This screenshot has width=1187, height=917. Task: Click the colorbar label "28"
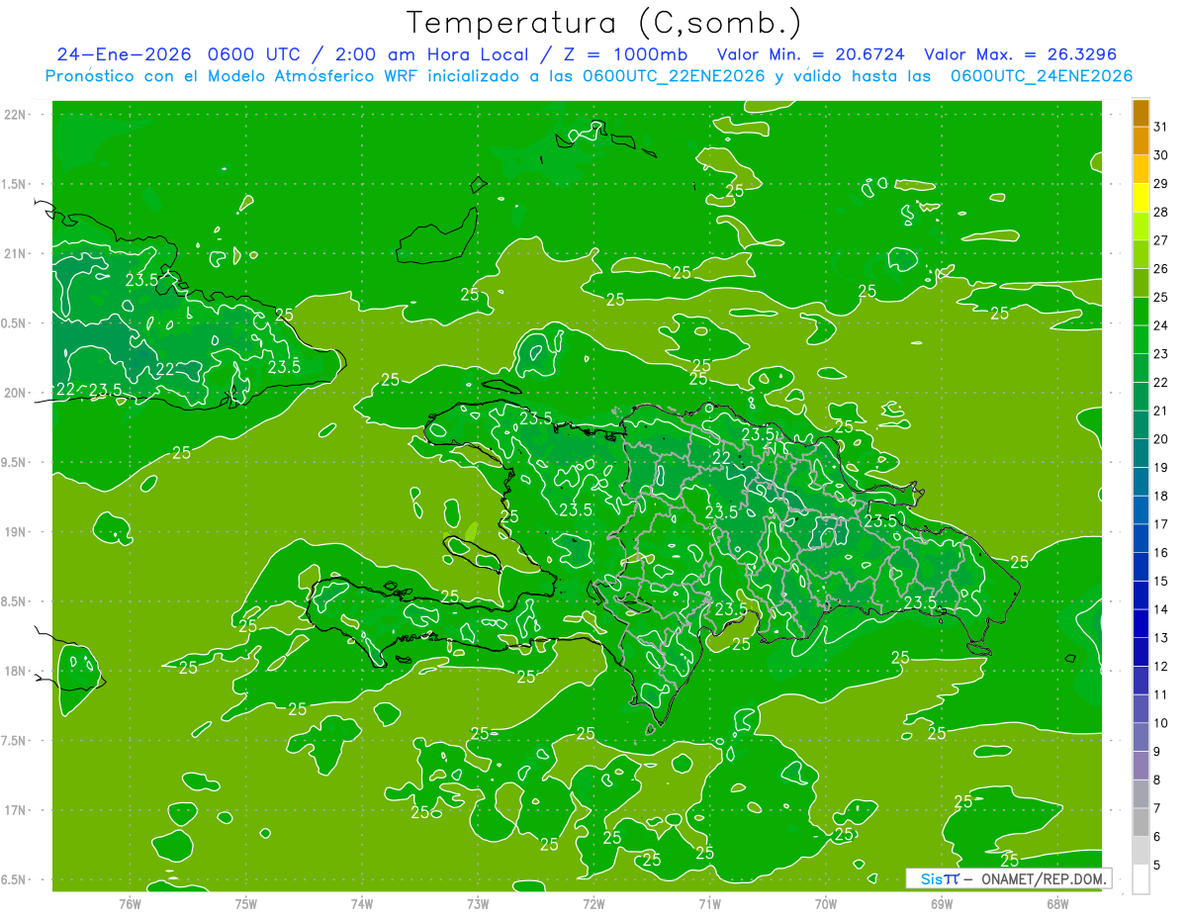click(1160, 212)
